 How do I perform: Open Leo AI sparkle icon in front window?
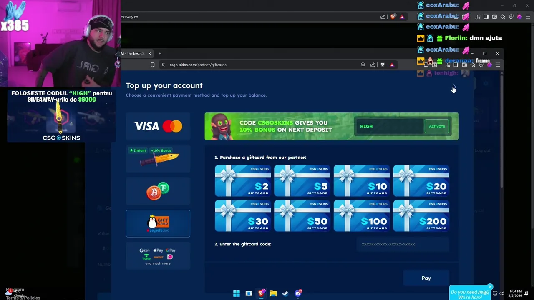[x=473, y=65]
